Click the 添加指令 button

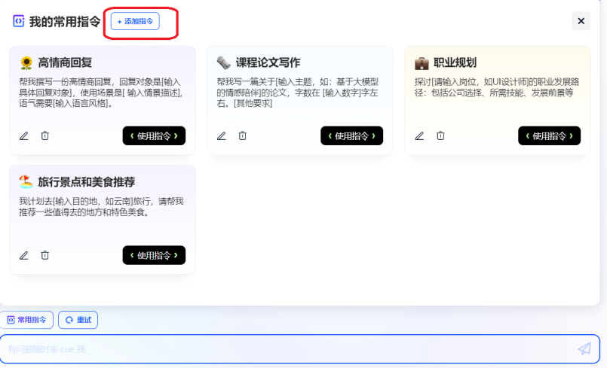tap(135, 21)
